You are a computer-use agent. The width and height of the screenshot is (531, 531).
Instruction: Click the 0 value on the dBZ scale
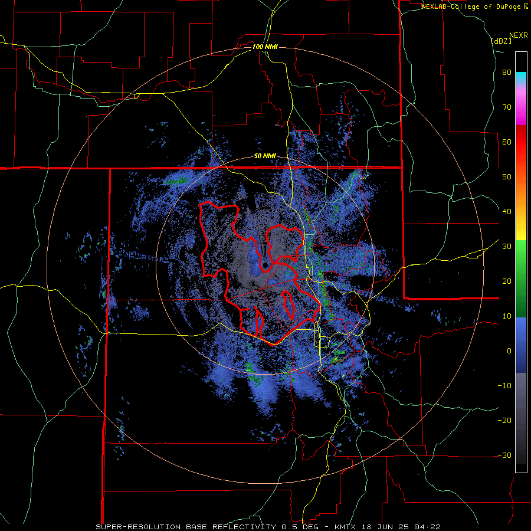[509, 351]
